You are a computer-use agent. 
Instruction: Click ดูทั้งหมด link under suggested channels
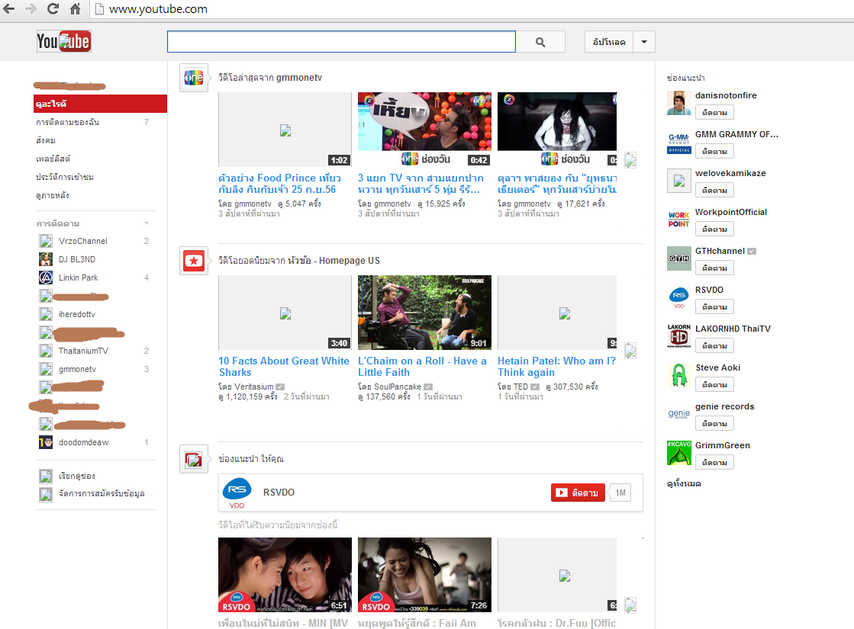[684, 483]
